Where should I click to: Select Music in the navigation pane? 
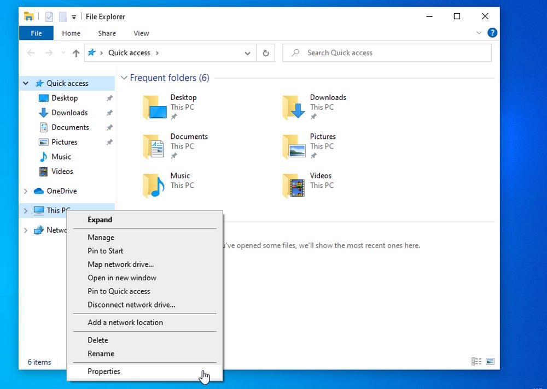(x=61, y=156)
